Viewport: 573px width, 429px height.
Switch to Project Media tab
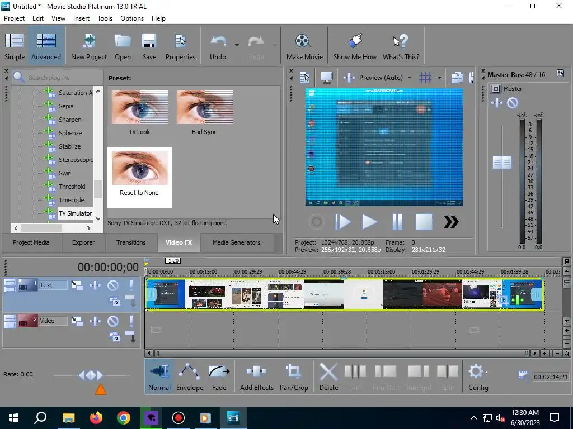tap(31, 242)
